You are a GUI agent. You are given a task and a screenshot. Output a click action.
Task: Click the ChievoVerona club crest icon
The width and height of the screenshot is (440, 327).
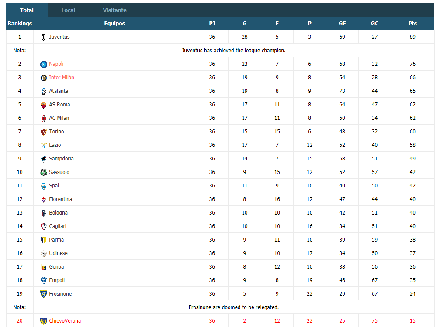(44, 321)
